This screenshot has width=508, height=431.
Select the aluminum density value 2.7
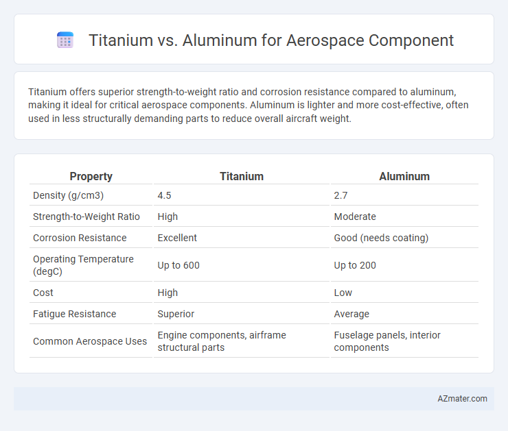click(340, 195)
